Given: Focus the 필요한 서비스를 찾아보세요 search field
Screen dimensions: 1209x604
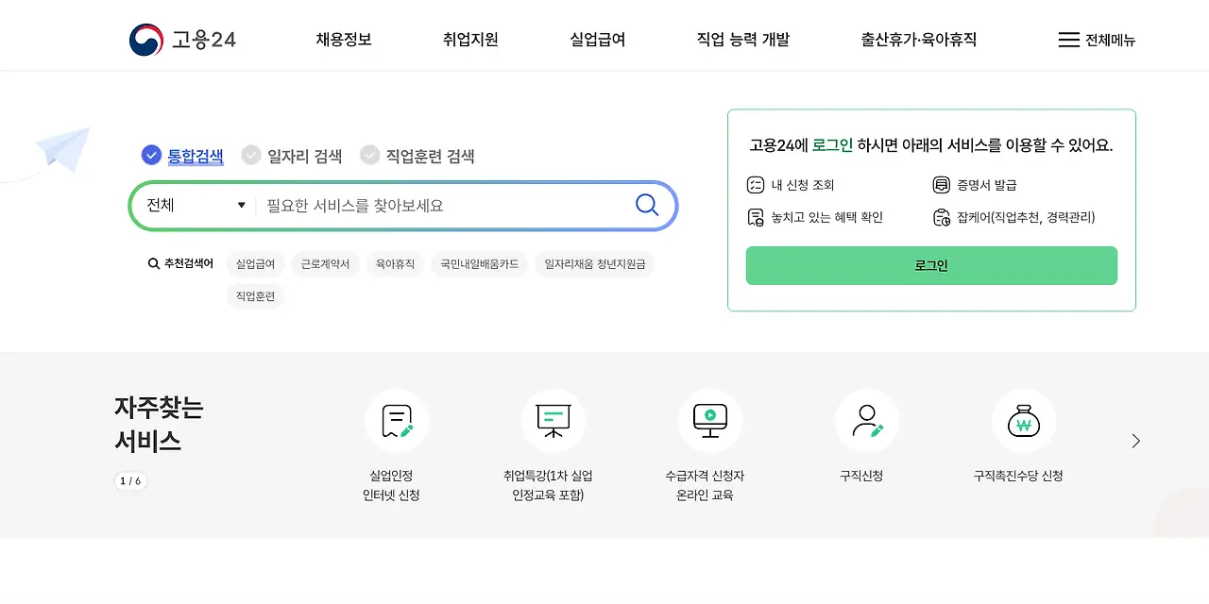Looking at the screenshot, I should pos(444,205).
